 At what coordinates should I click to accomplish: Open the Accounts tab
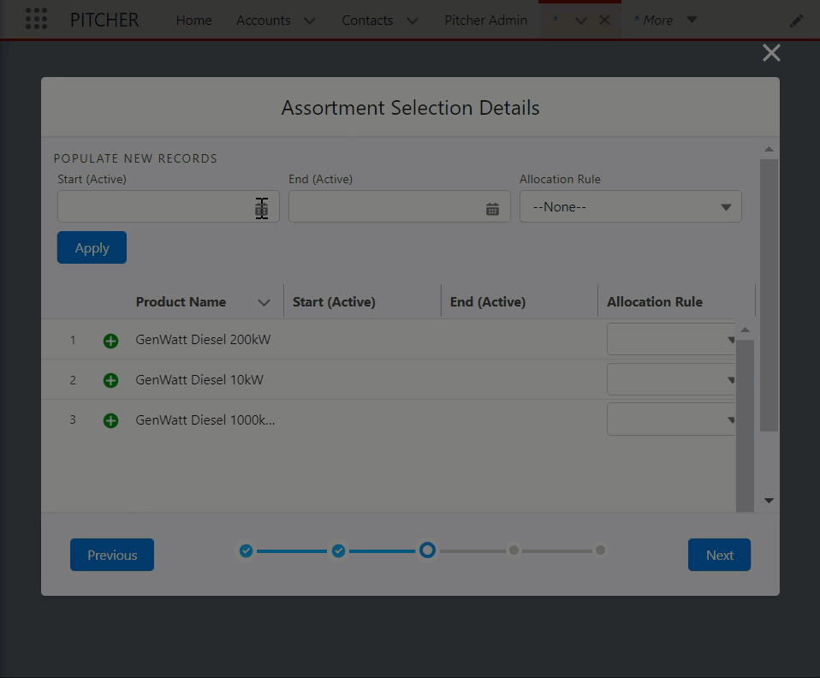[x=263, y=21]
